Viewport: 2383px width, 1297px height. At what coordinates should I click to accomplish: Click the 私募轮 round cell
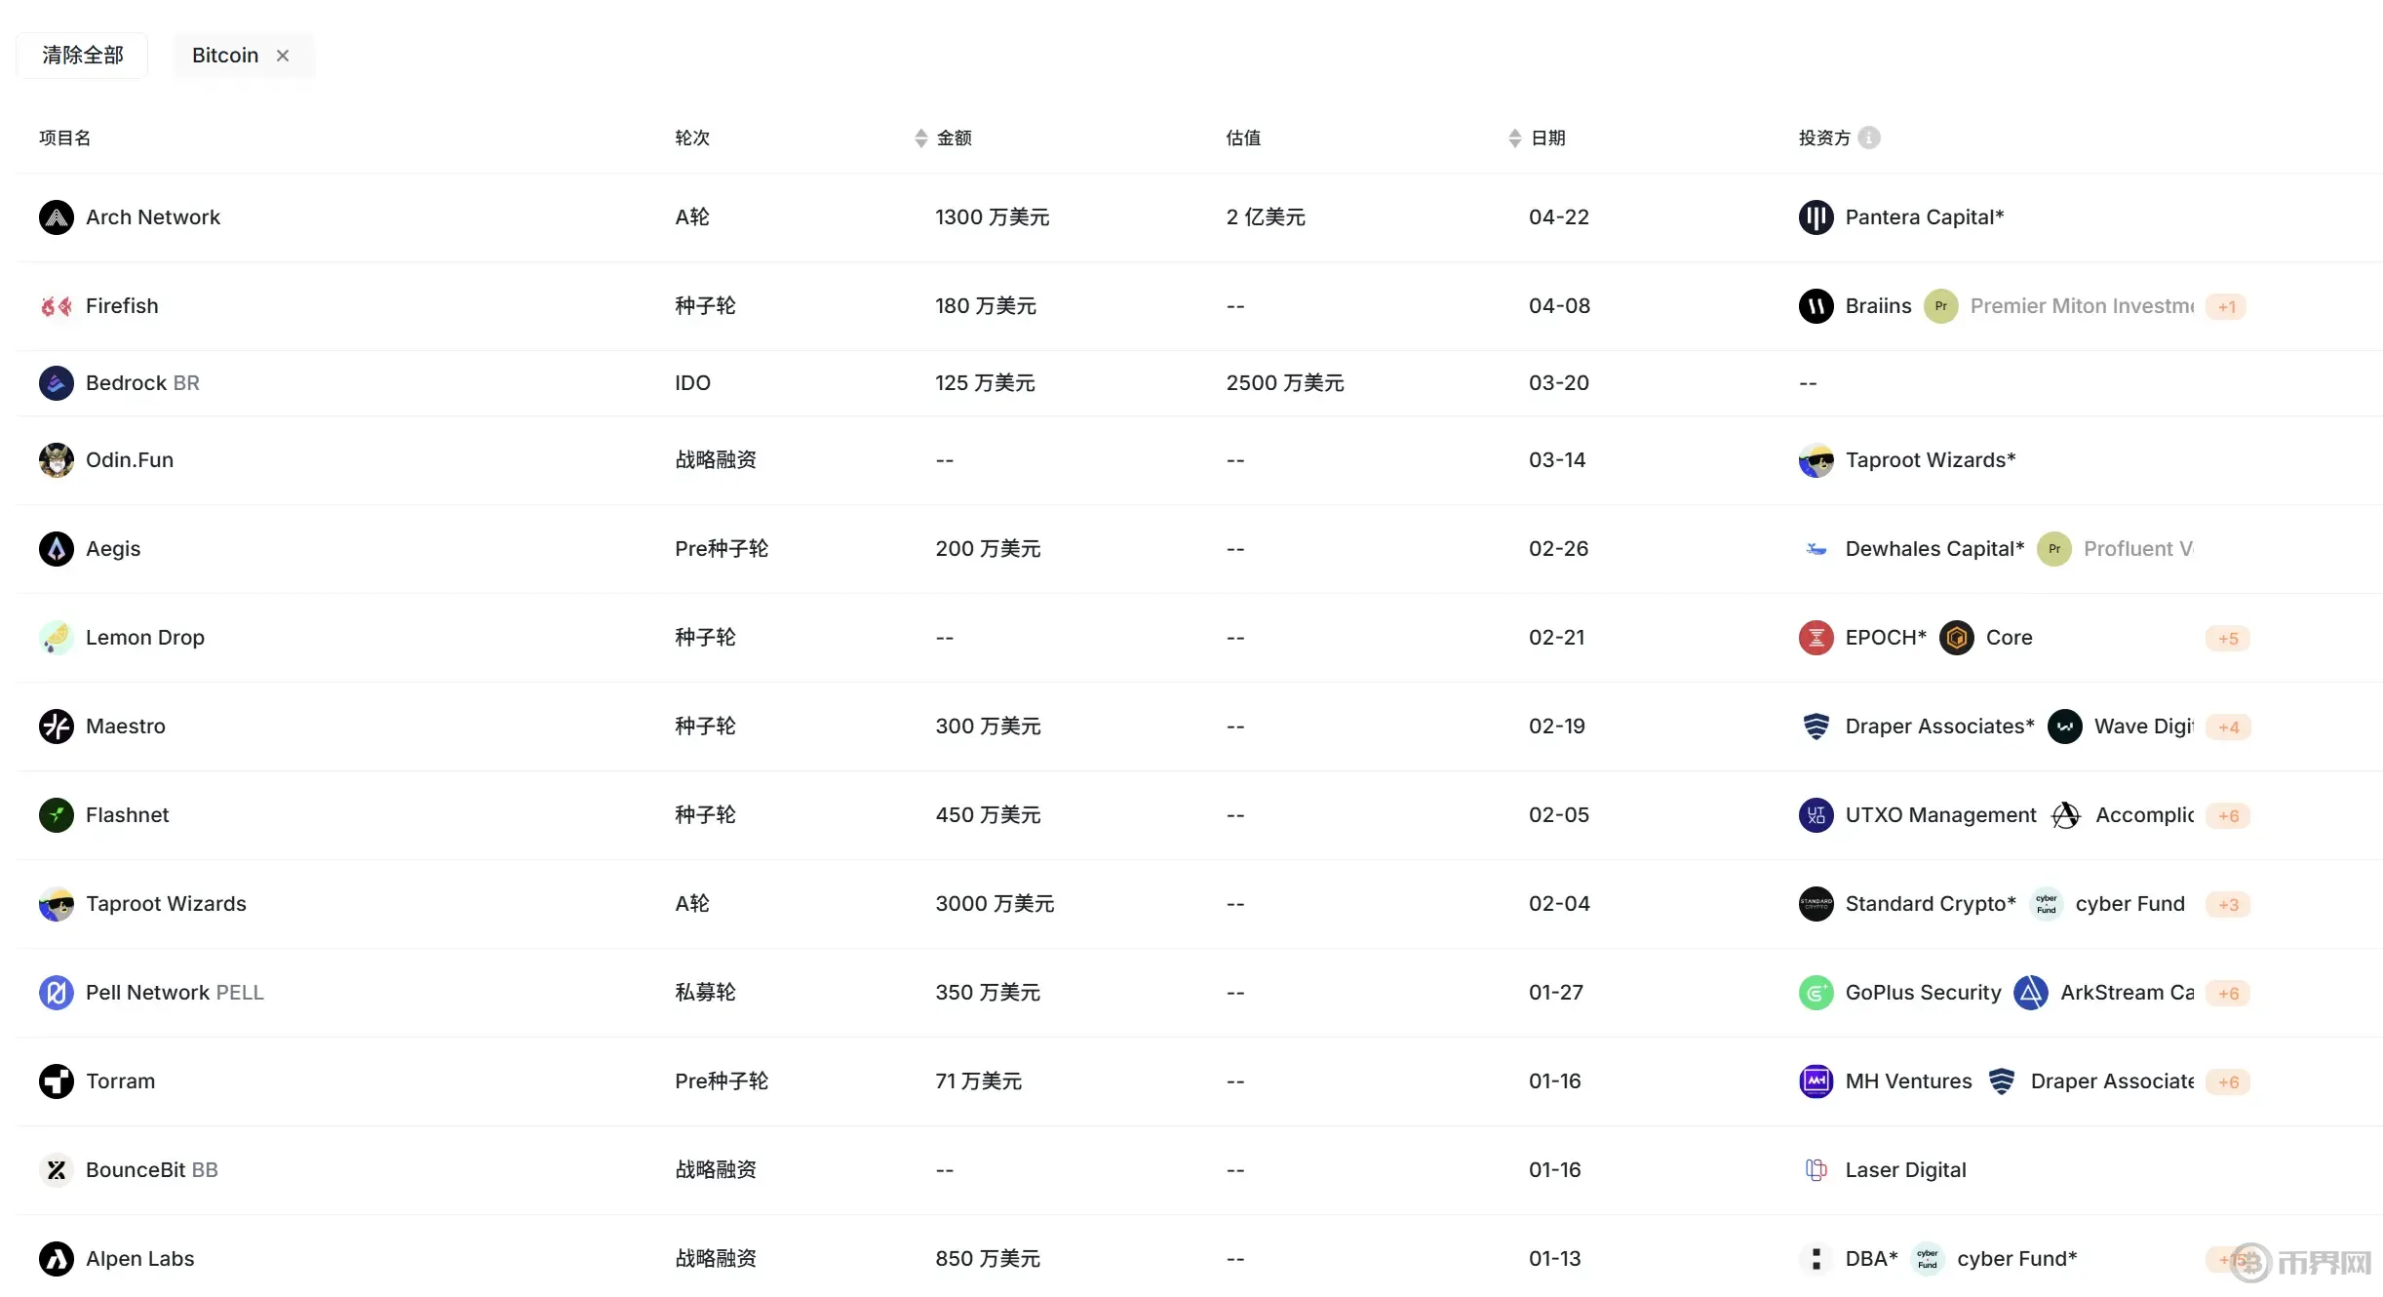[x=705, y=993]
